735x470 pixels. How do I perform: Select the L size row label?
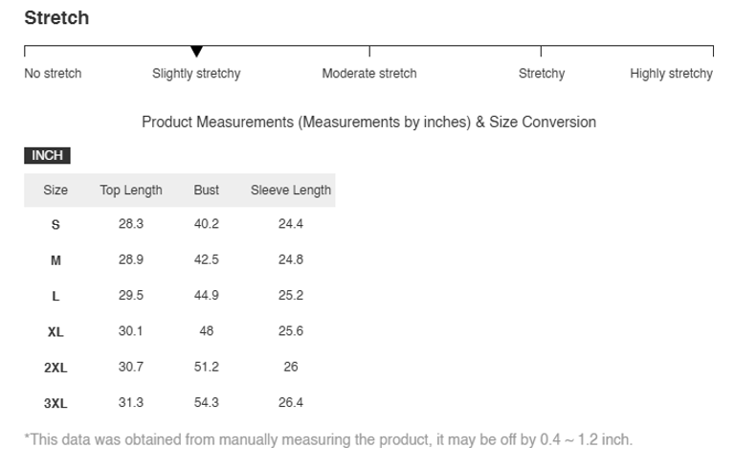(x=56, y=296)
